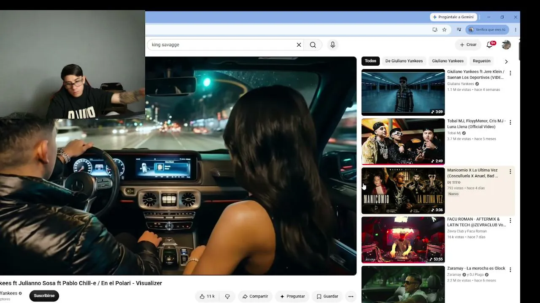The height and width of the screenshot is (303, 540).
Task: Open options menu for La morocha es Glock
Action: point(510,270)
